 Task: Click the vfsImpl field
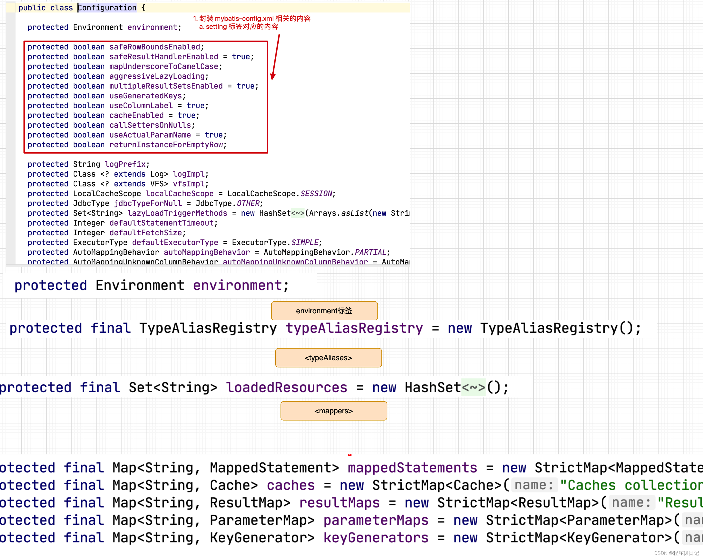click(x=188, y=183)
